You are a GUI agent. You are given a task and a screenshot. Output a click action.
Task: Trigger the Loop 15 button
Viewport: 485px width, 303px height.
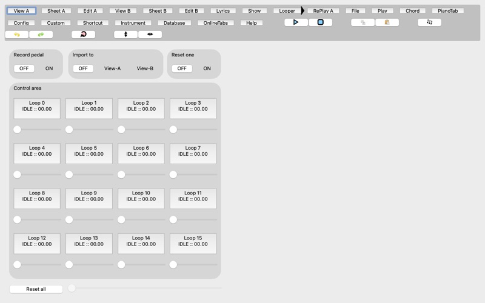(193, 244)
